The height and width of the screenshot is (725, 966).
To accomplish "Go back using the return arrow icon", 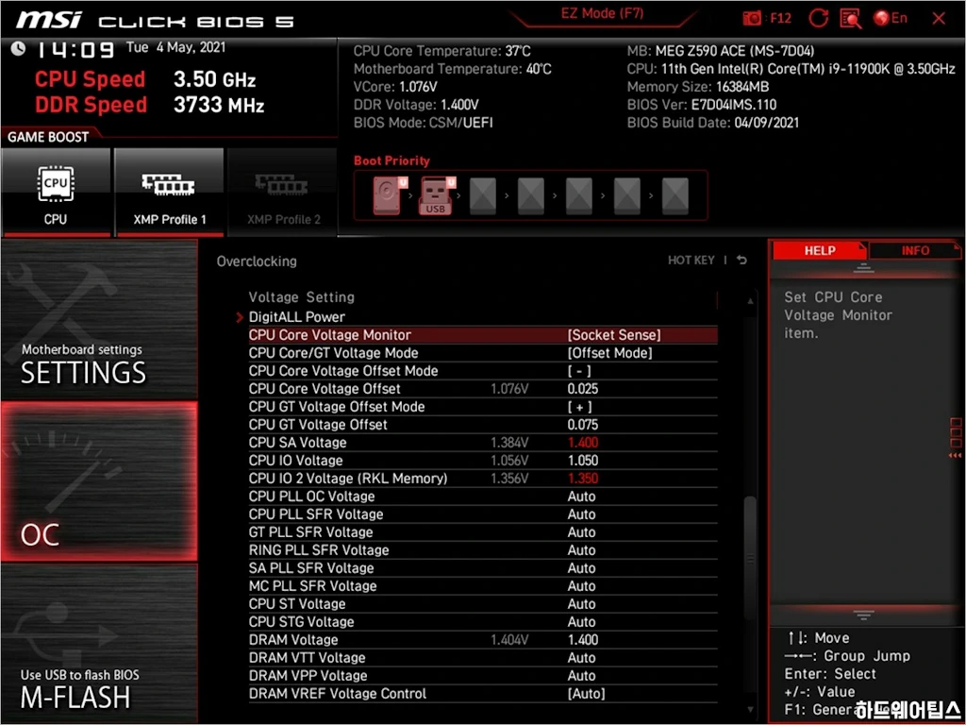I will click(x=741, y=261).
